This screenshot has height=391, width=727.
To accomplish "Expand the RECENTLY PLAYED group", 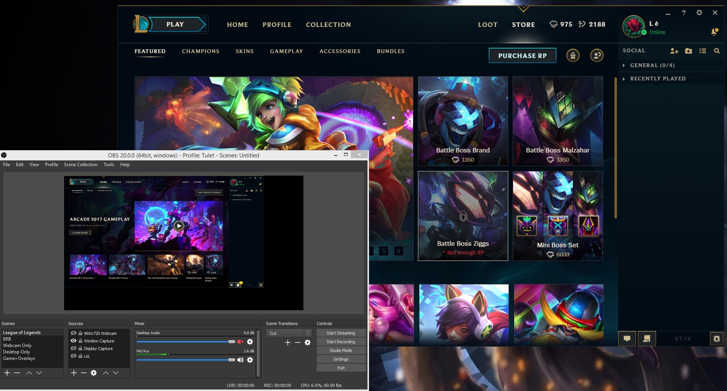I will click(655, 79).
